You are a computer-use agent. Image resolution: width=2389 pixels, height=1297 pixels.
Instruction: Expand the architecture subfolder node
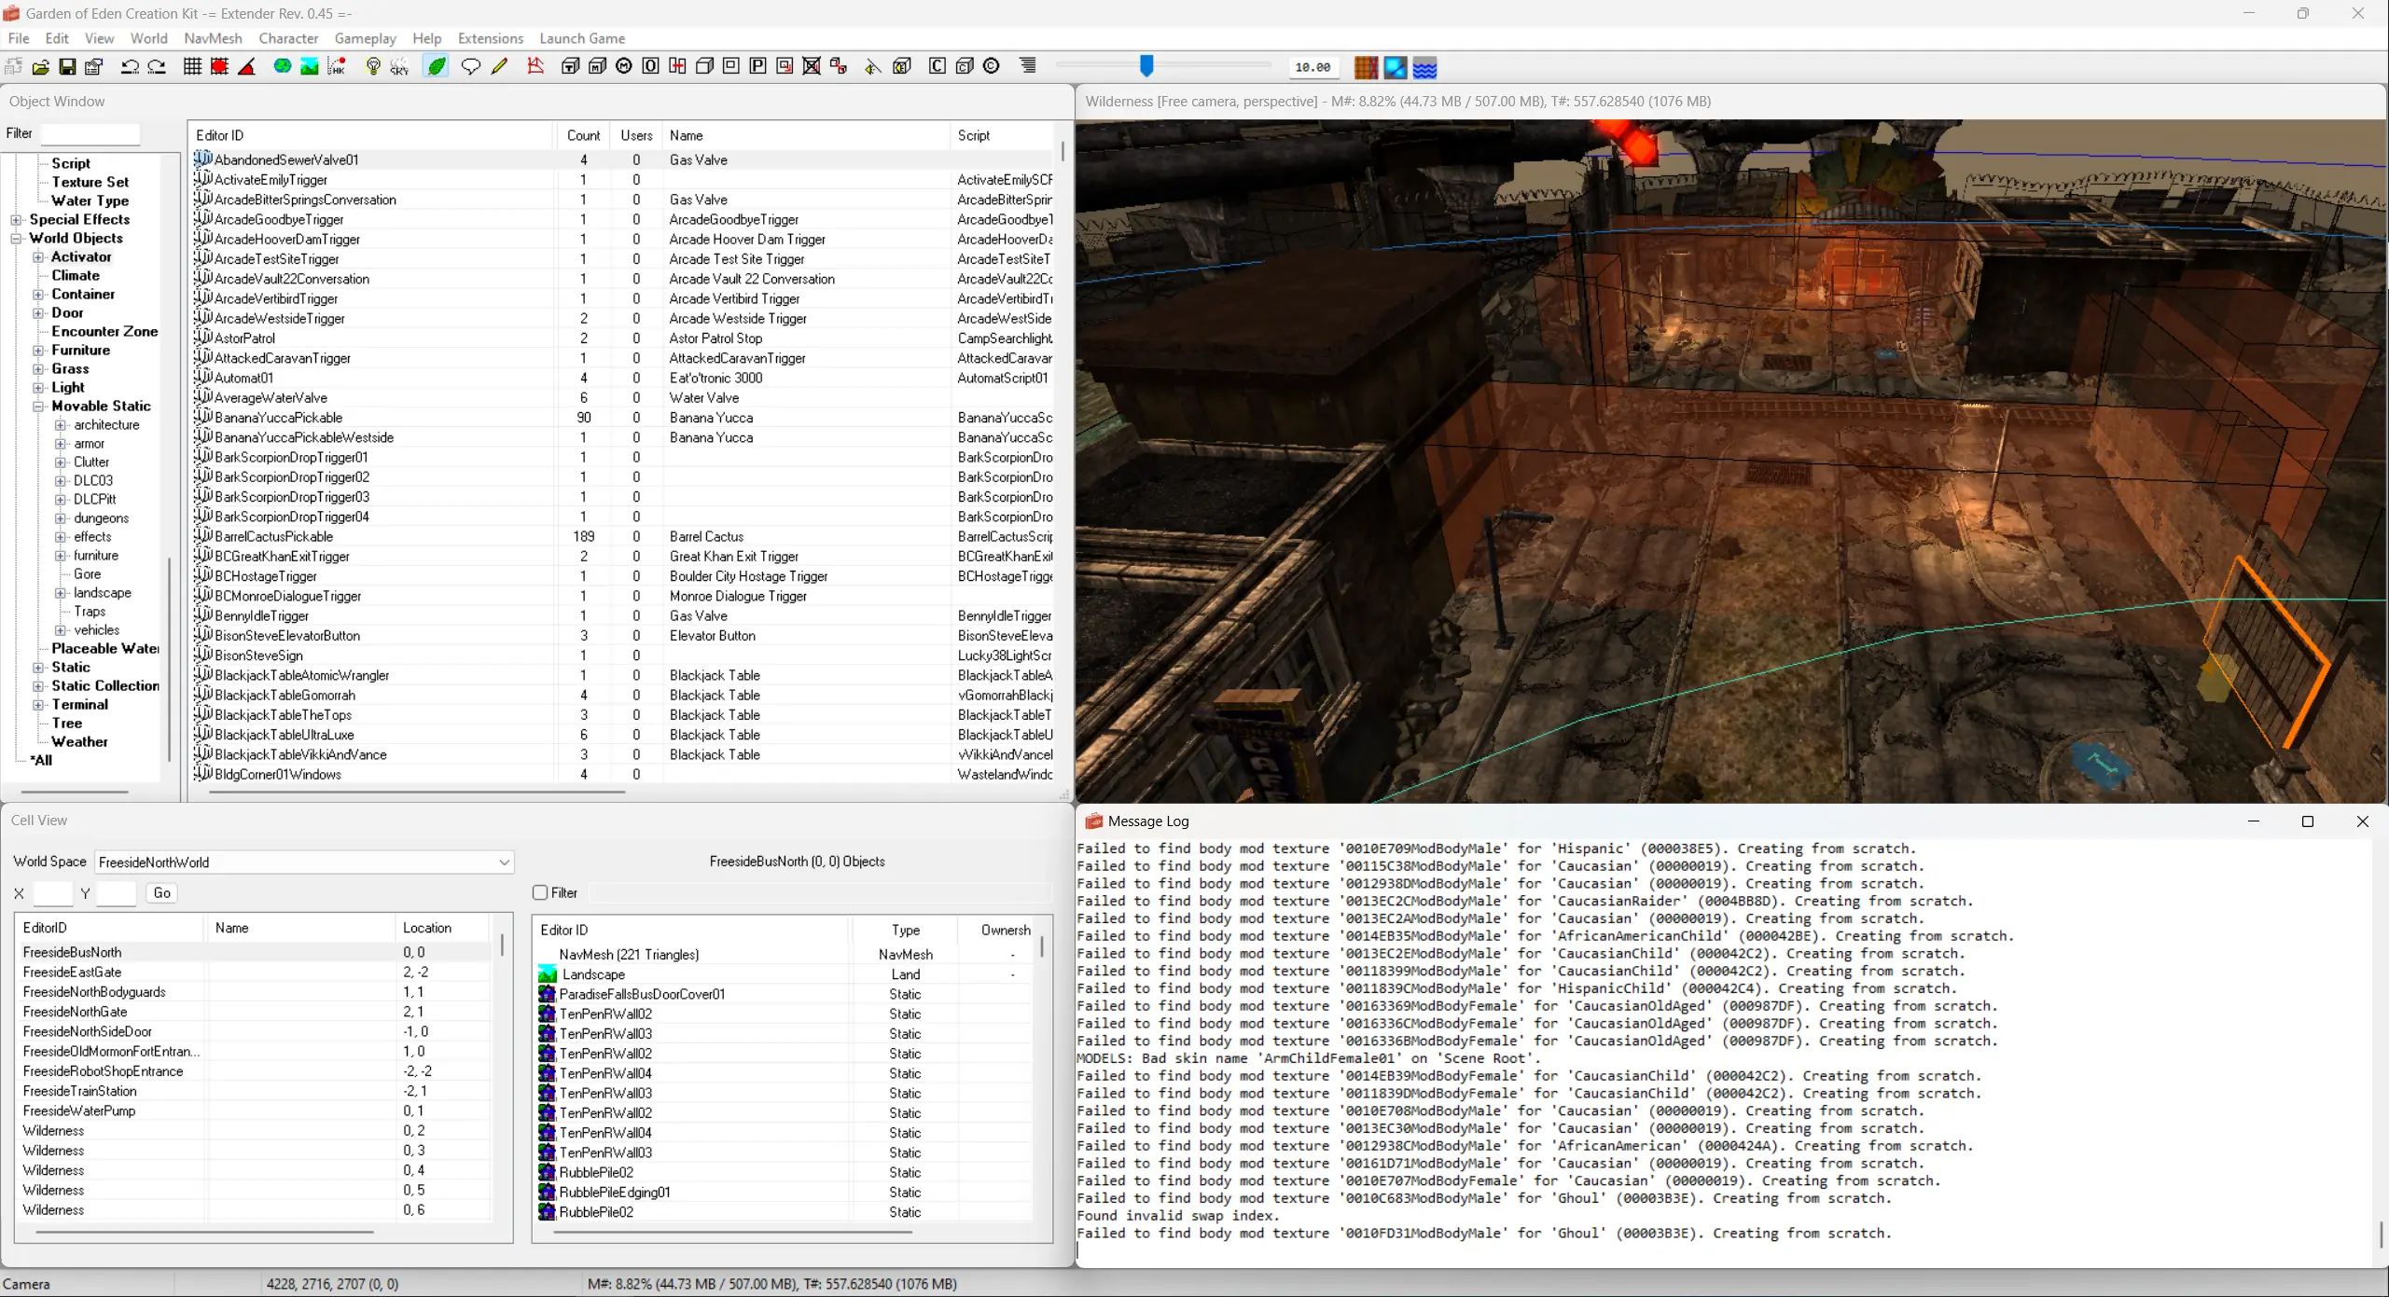[61, 425]
